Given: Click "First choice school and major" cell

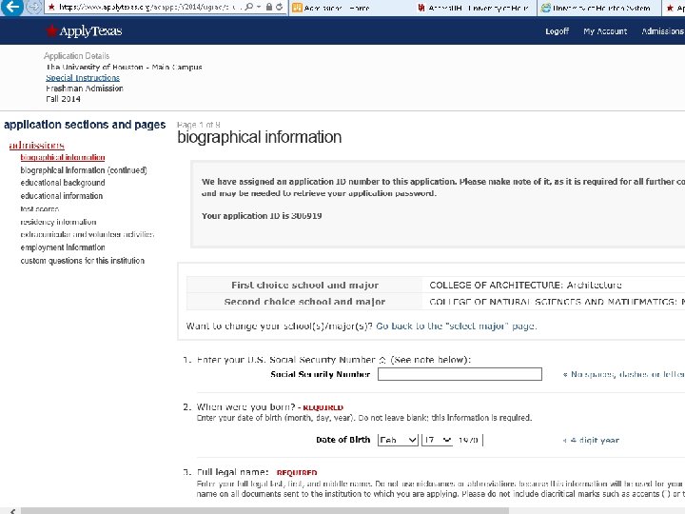Looking at the screenshot, I should pyautogui.click(x=304, y=285).
